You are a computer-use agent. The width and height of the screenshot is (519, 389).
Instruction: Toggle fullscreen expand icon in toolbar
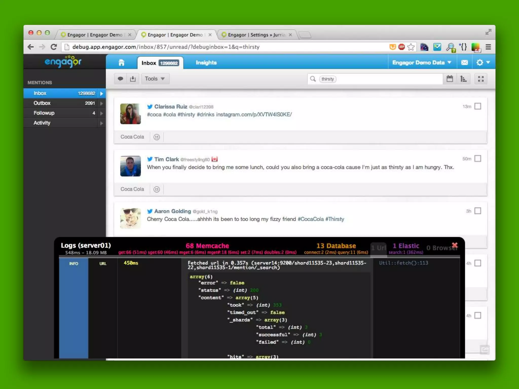pos(481,79)
